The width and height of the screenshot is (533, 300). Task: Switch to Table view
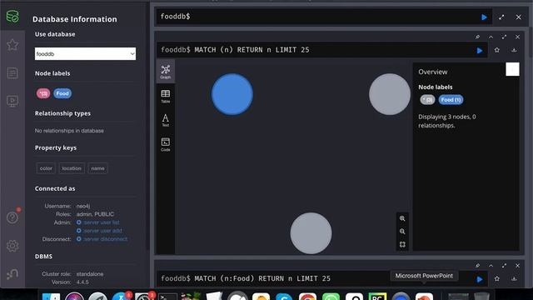[166, 97]
